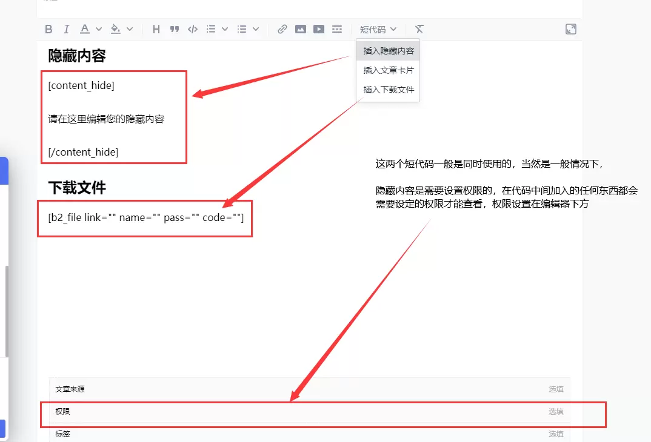
Task: Apply a heading with the H icon
Action: (156, 28)
